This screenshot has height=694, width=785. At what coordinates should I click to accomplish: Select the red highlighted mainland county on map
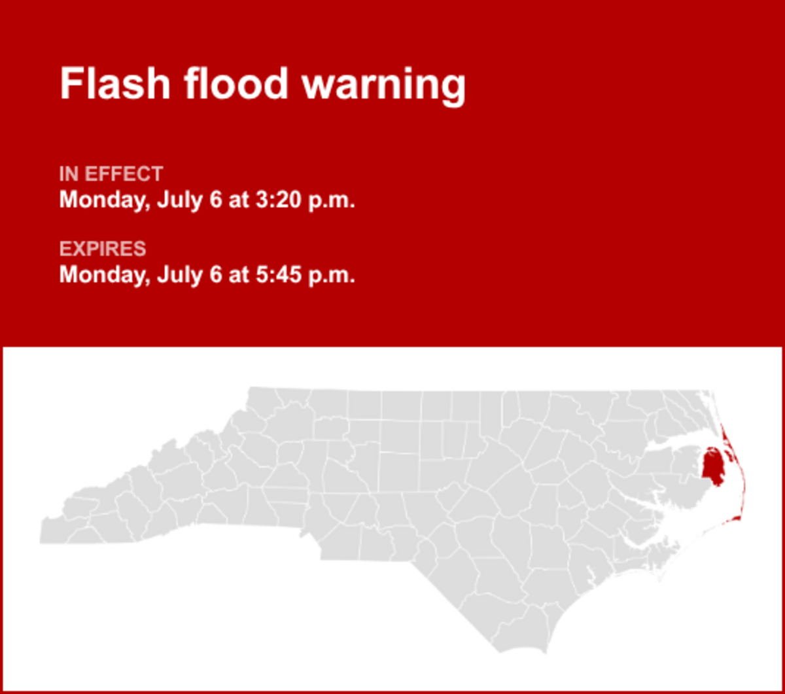coord(712,465)
